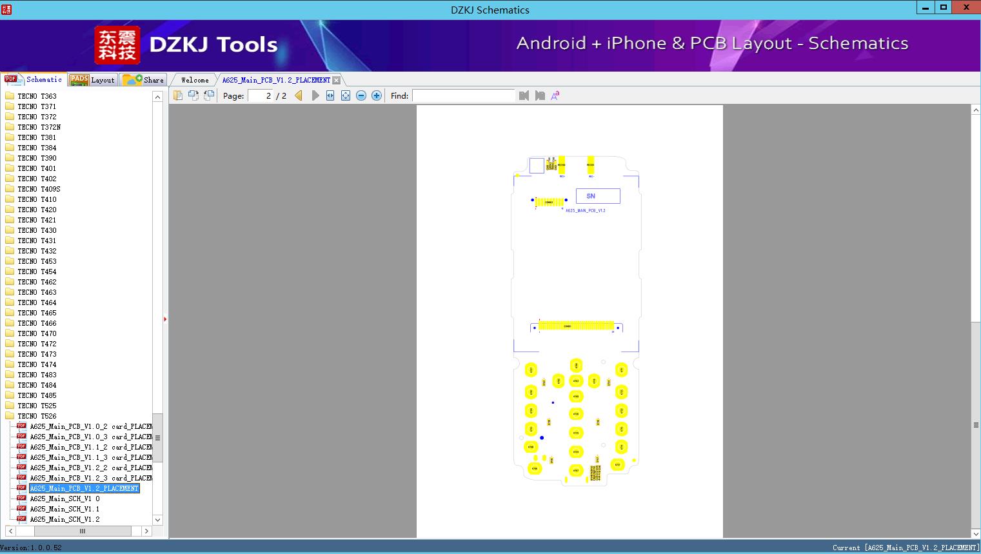This screenshot has width=981, height=554.
Task: Expand the TECNO T409S folder
Action: click(x=39, y=189)
